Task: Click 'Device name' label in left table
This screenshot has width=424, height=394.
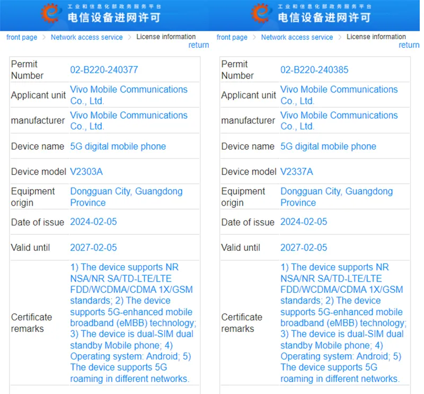Action: point(38,146)
